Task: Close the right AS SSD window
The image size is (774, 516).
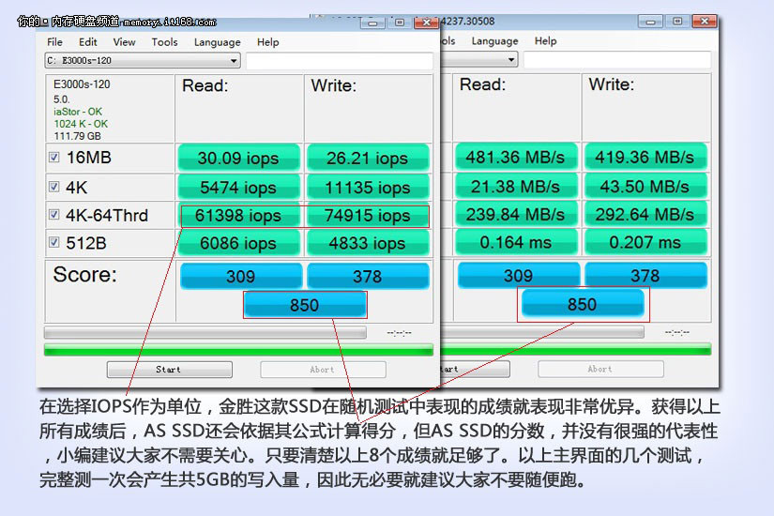Action: pos(705,22)
